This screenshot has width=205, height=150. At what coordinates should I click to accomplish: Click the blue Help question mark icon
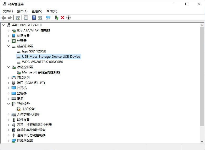(34, 18)
